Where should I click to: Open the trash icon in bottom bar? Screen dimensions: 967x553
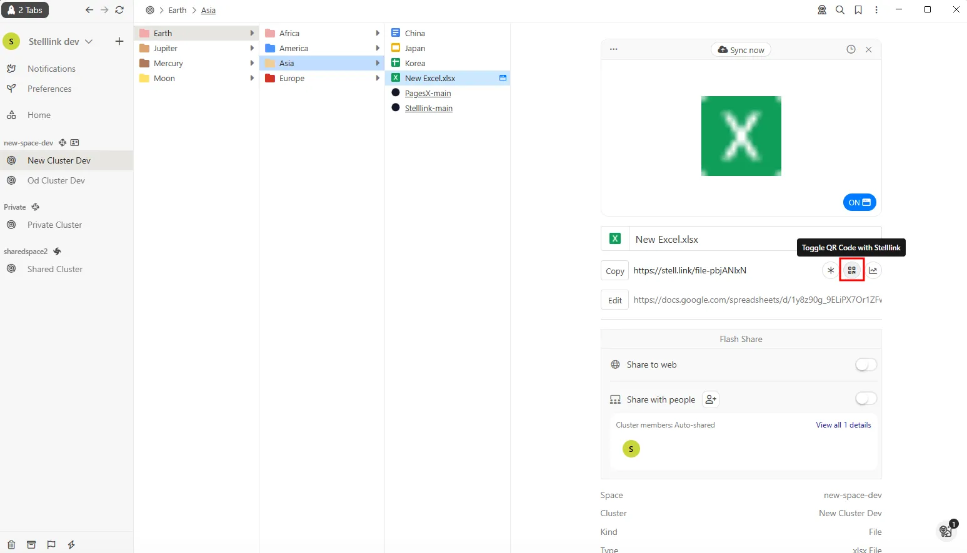[11, 544]
